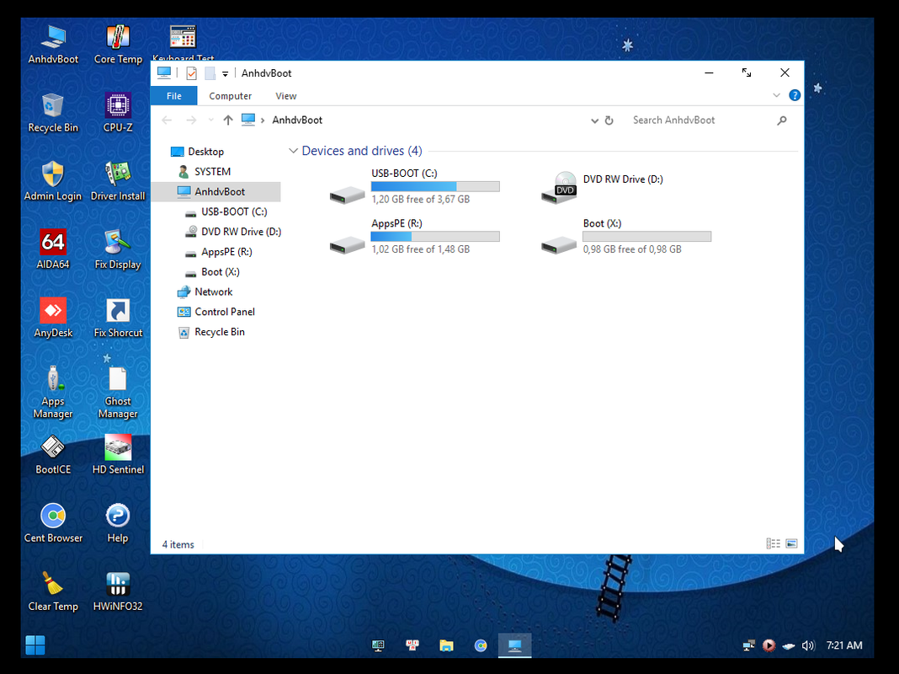Image resolution: width=899 pixels, height=674 pixels.
Task: Open the Driver Install shortcut
Action: (118, 181)
